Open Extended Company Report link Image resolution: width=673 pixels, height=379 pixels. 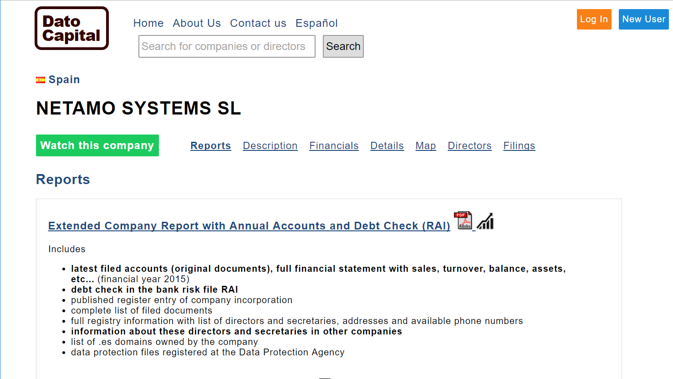tap(249, 226)
